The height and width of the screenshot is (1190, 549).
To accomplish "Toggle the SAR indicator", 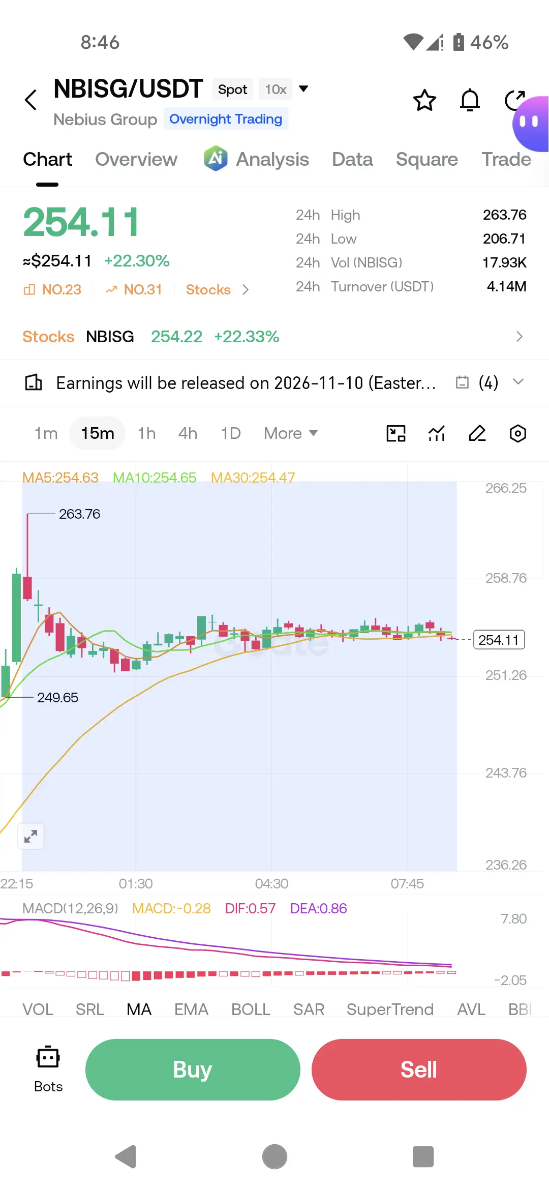I will (309, 1009).
